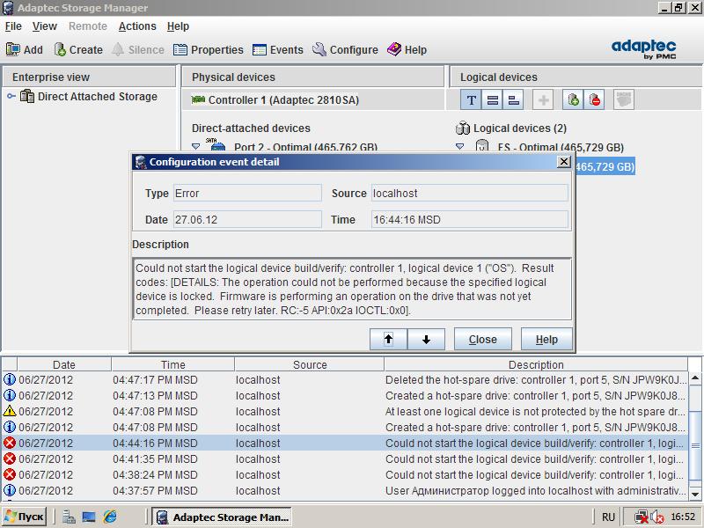
Task: Open the Actions menu
Action: (x=137, y=26)
